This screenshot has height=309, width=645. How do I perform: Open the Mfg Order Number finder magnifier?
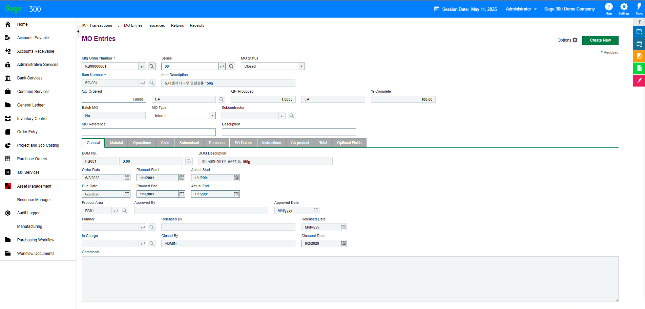(x=152, y=66)
